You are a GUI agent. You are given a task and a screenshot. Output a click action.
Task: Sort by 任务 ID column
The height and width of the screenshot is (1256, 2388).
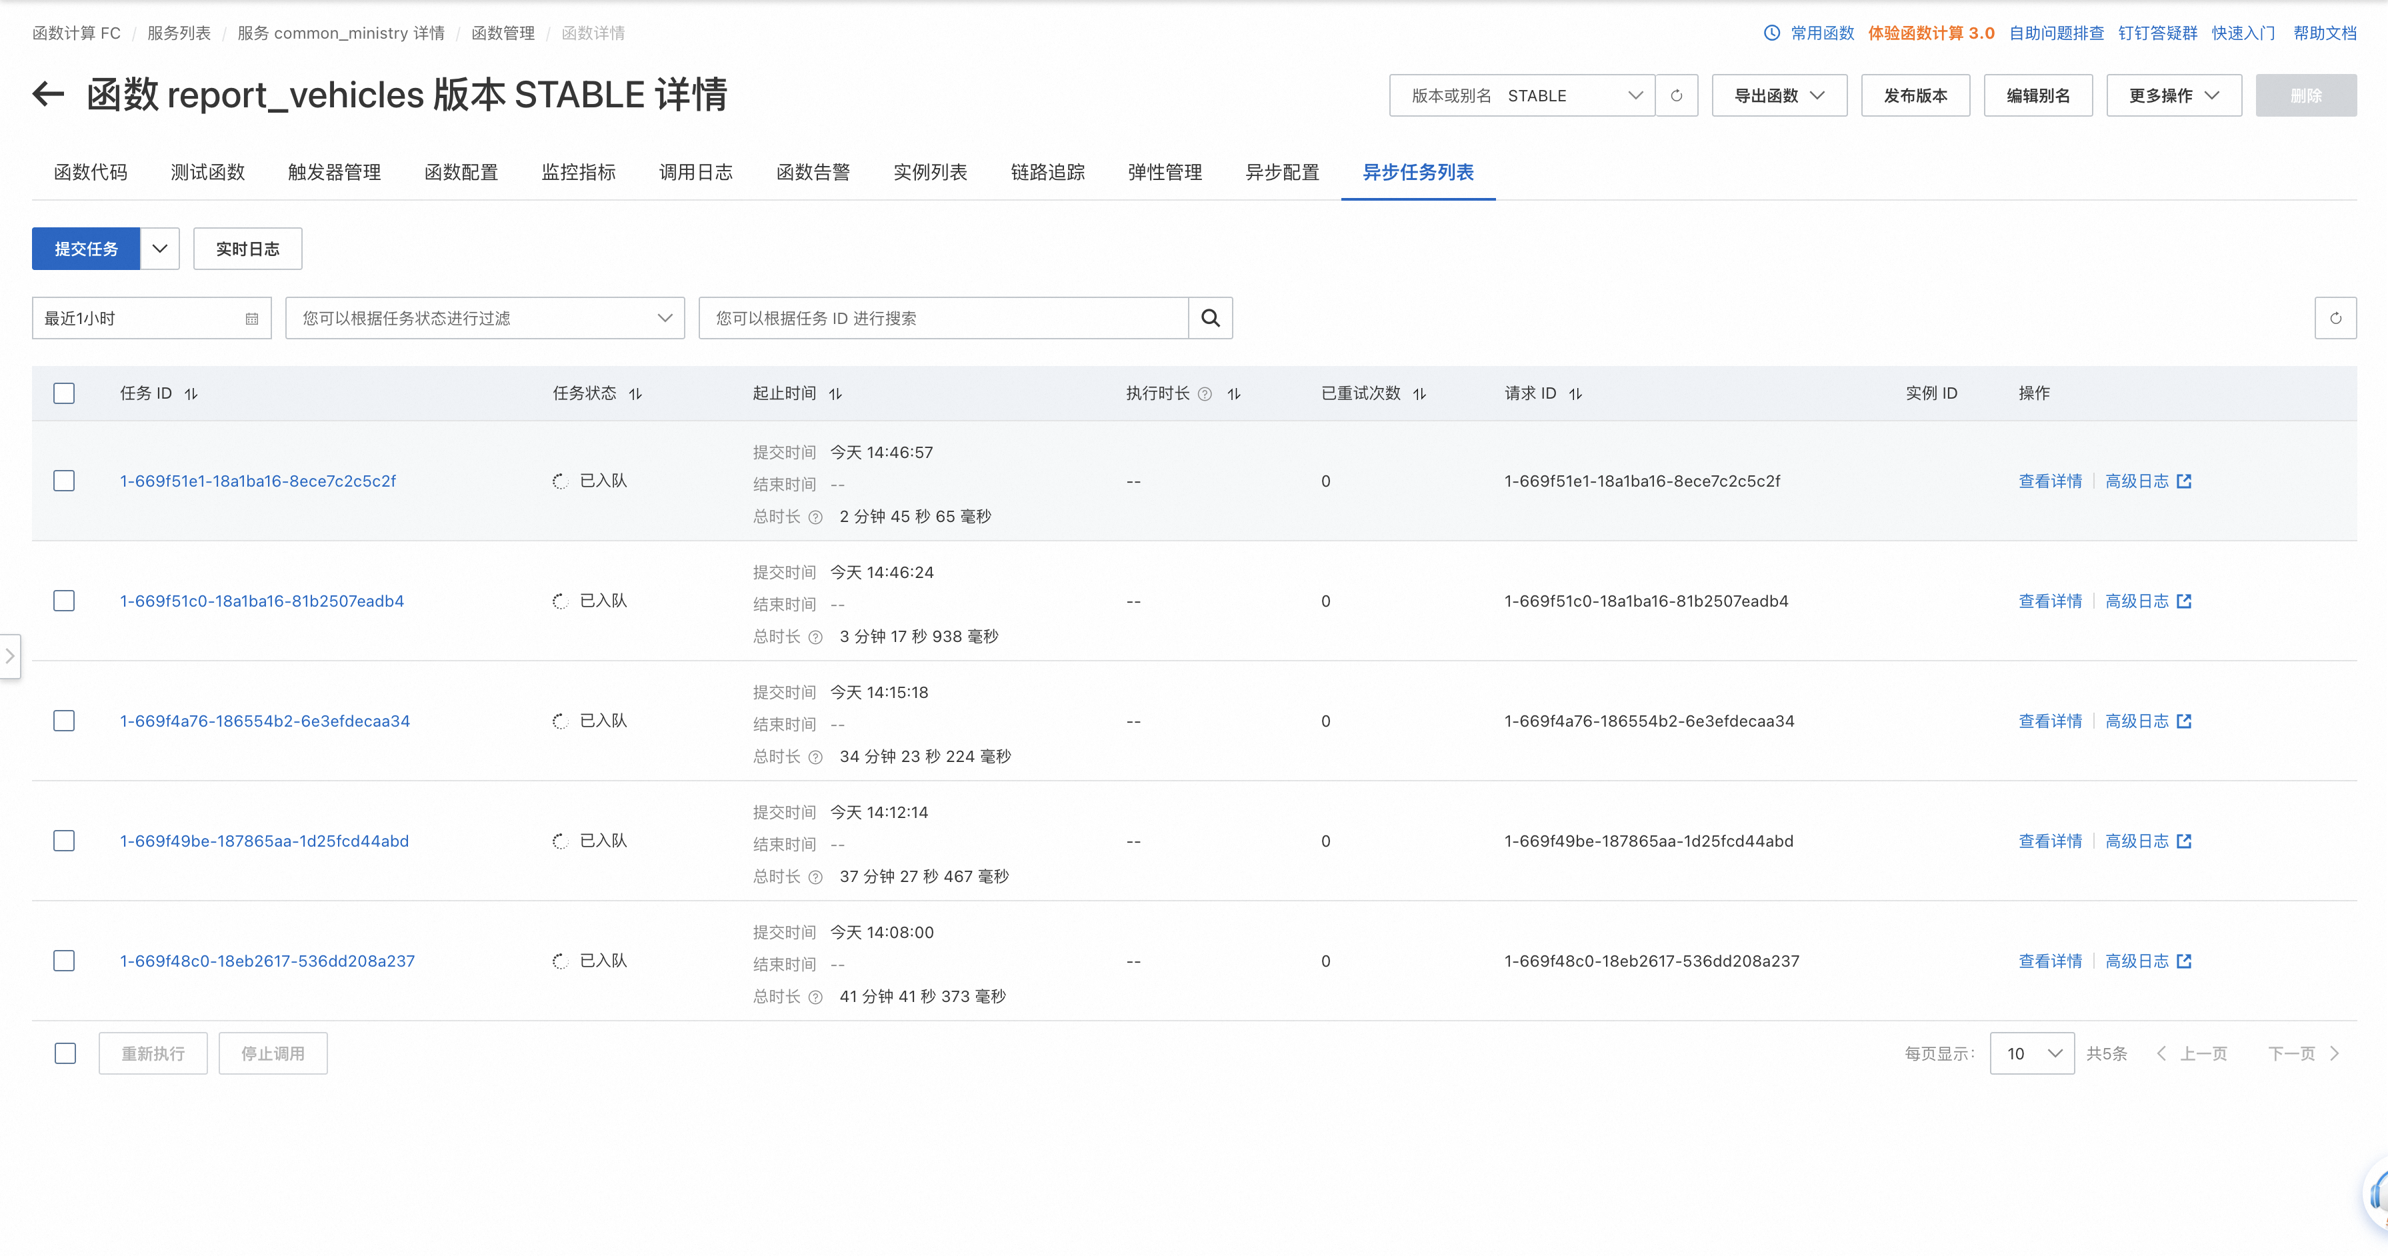point(191,394)
